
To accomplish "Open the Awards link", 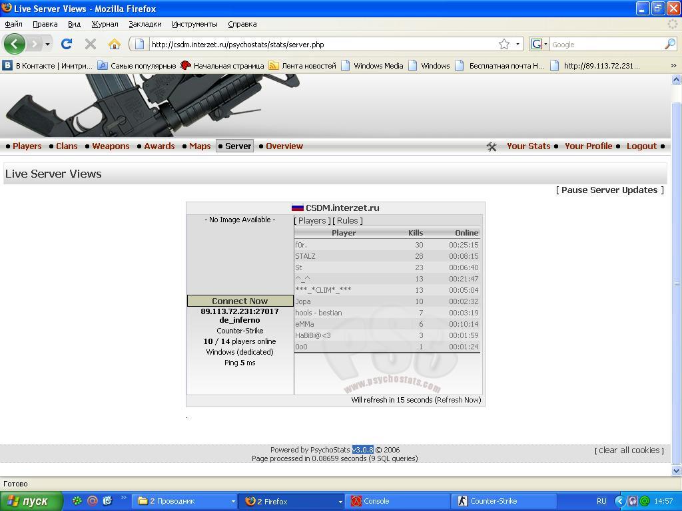I will point(159,146).
